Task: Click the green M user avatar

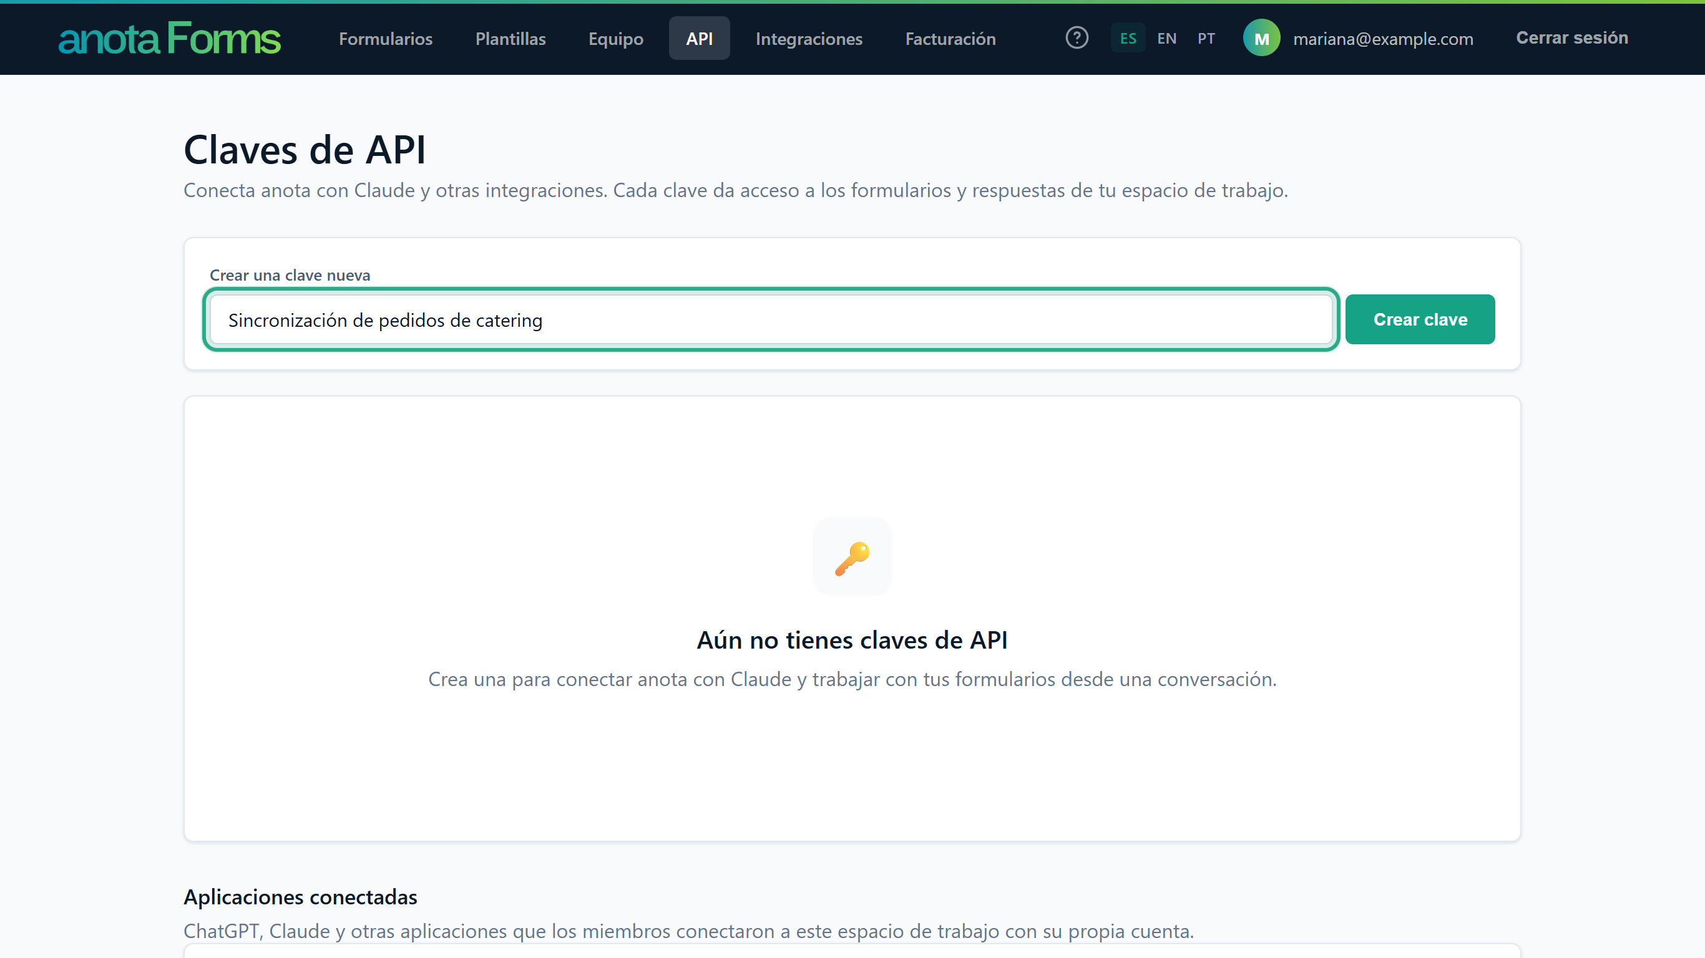Action: coord(1261,39)
